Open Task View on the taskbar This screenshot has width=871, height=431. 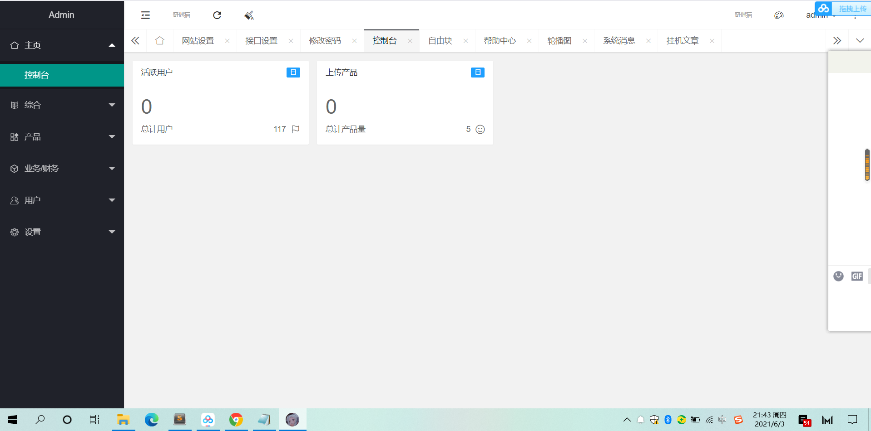pyautogui.click(x=94, y=420)
